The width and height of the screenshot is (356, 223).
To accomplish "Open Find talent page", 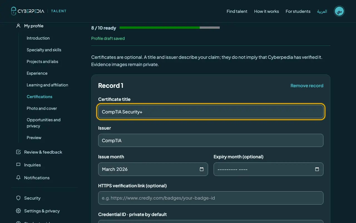I will pos(237,11).
